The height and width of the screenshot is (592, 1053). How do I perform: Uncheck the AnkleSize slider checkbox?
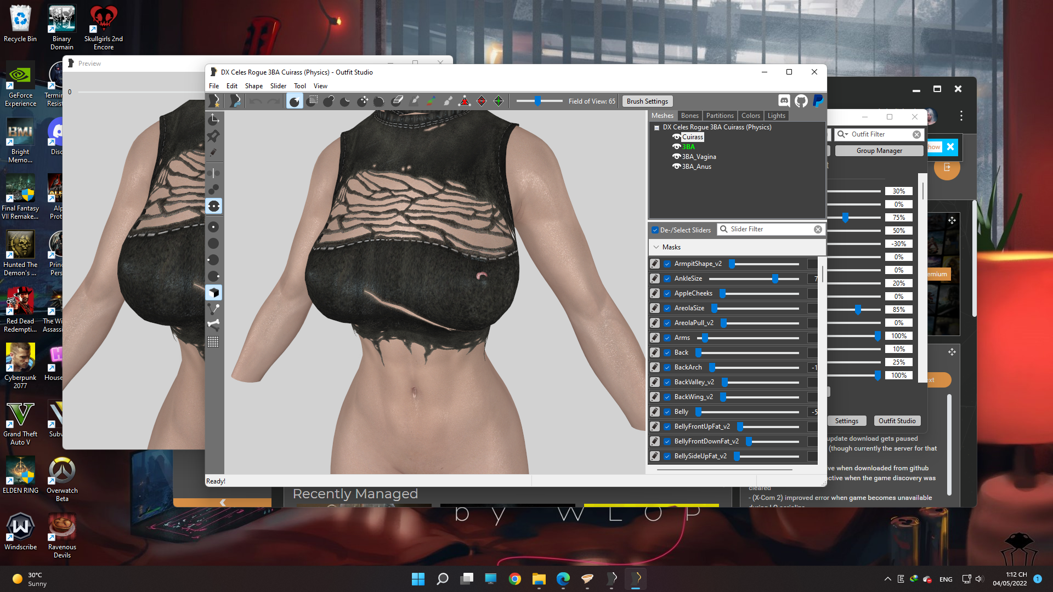tap(667, 278)
